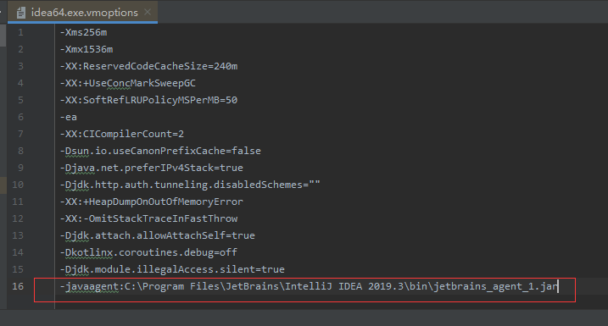608x326 pixels.
Task: Click the -ea line in editor
Action: (x=69, y=117)
